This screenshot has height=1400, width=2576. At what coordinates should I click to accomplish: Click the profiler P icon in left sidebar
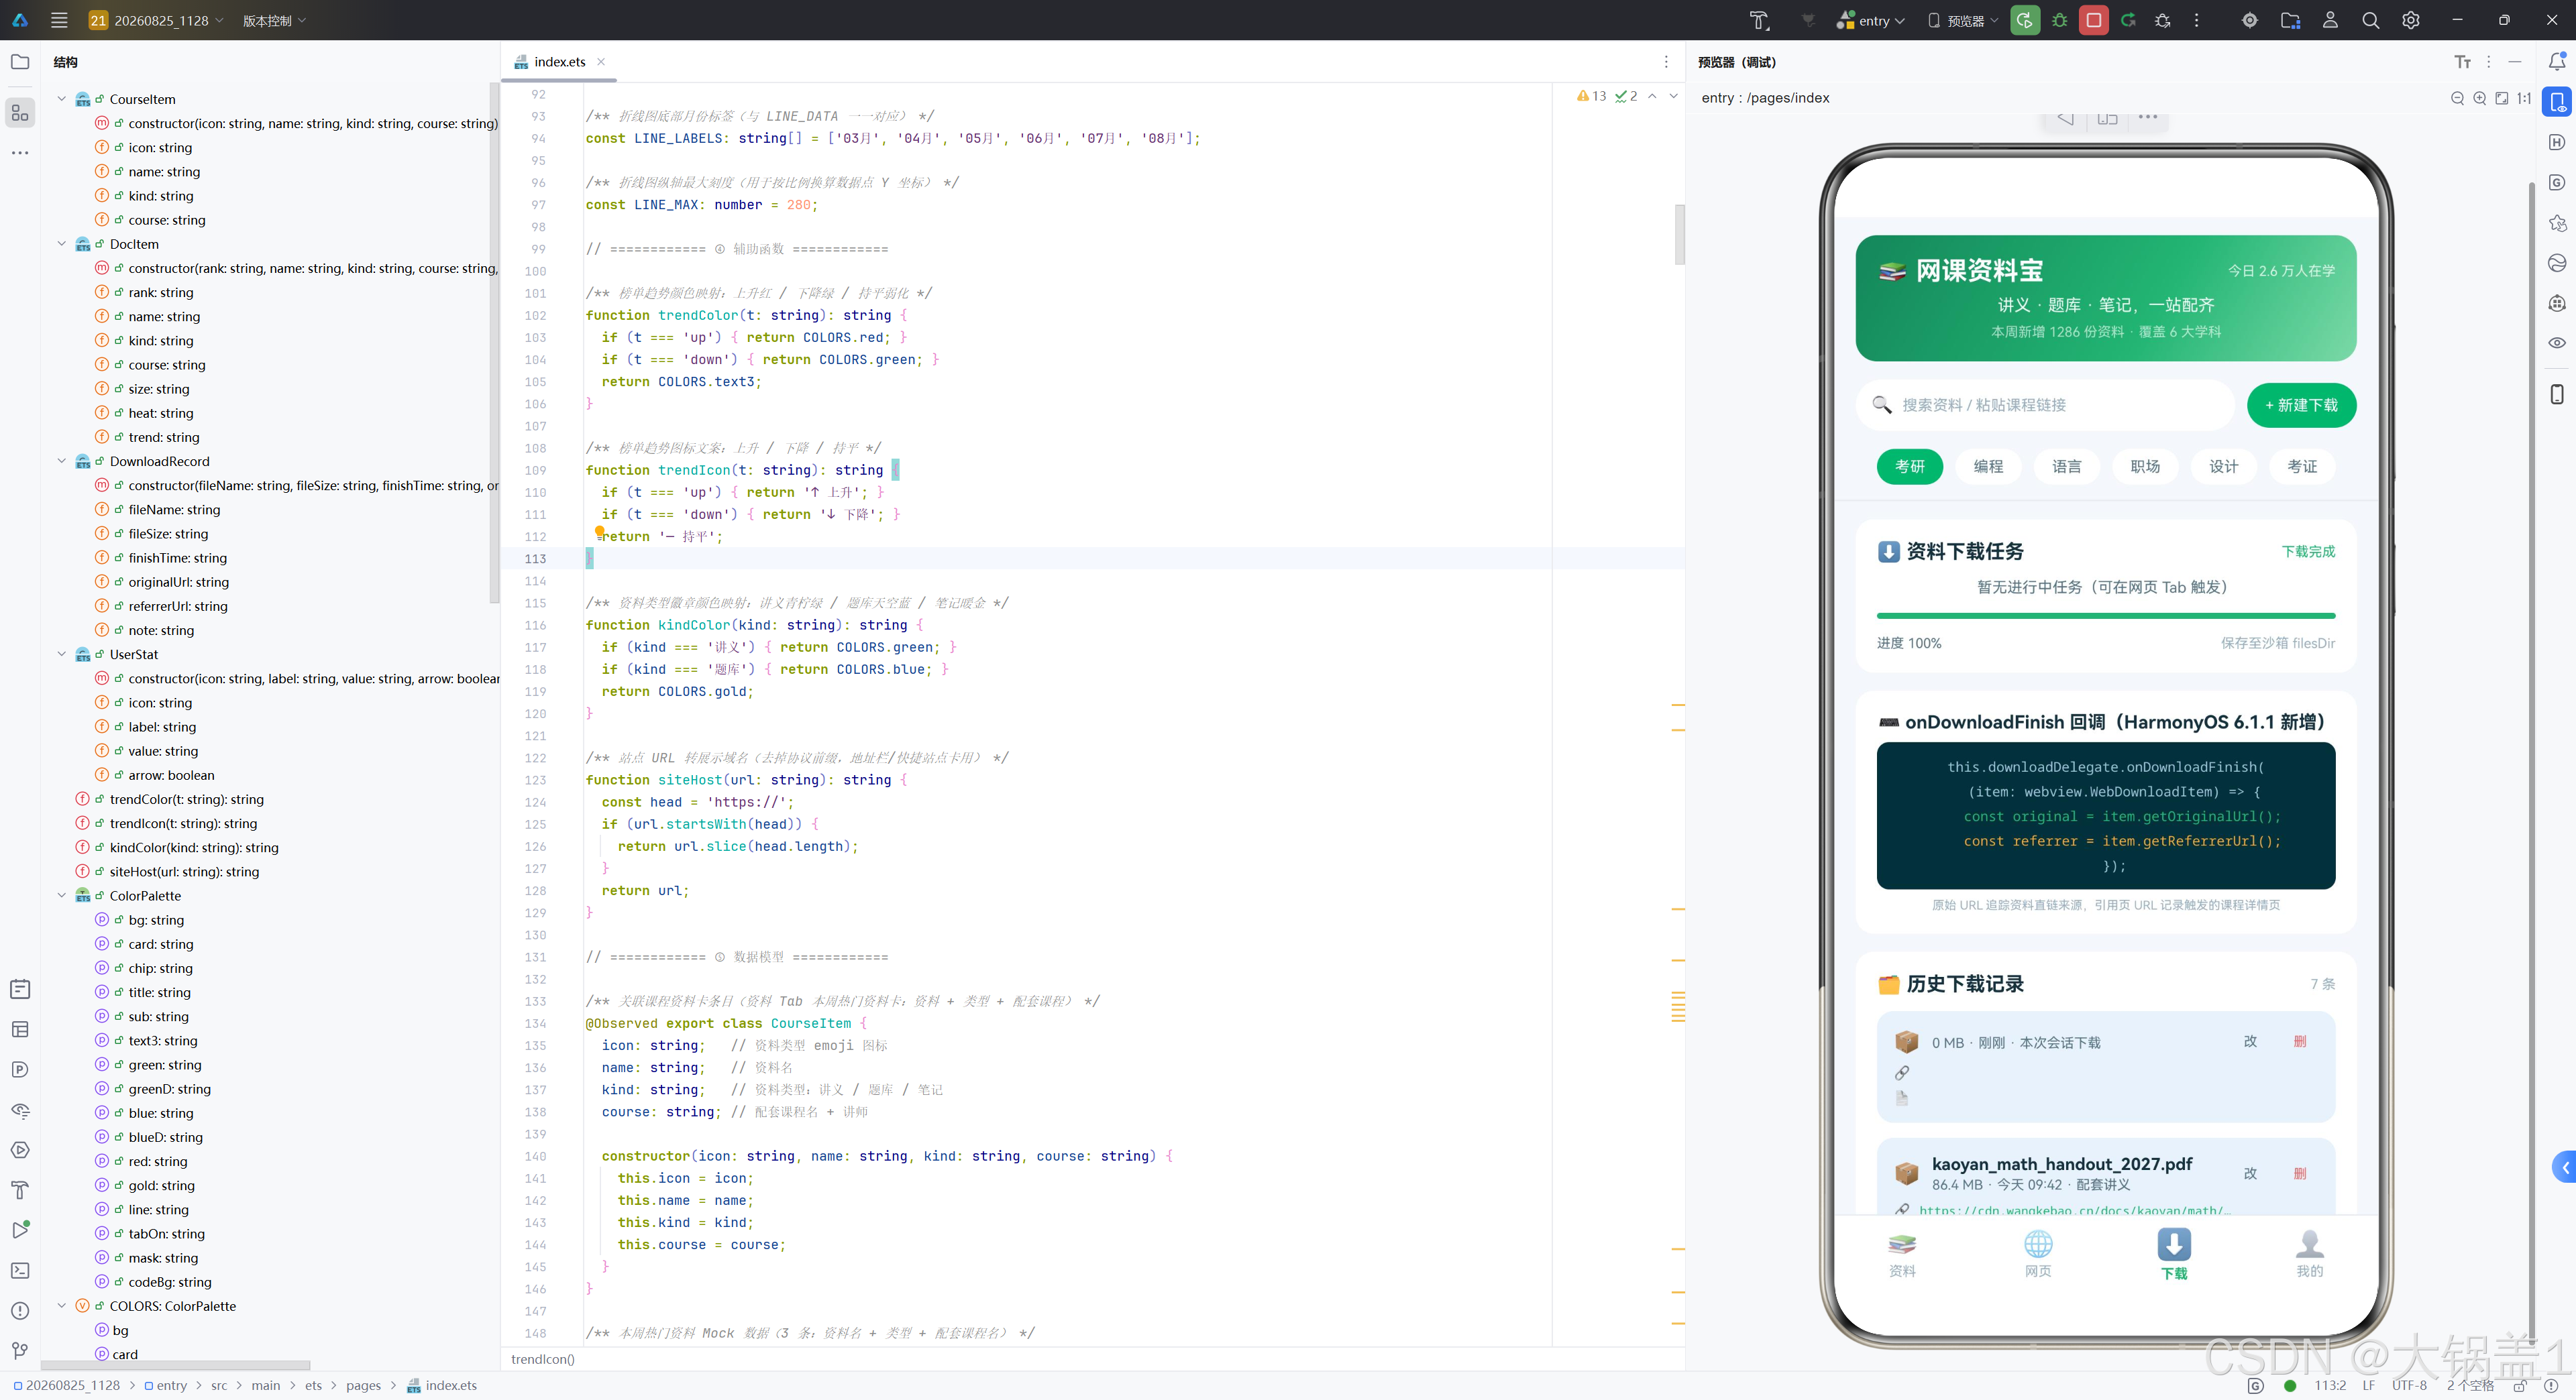click(x=20, y=1069)
